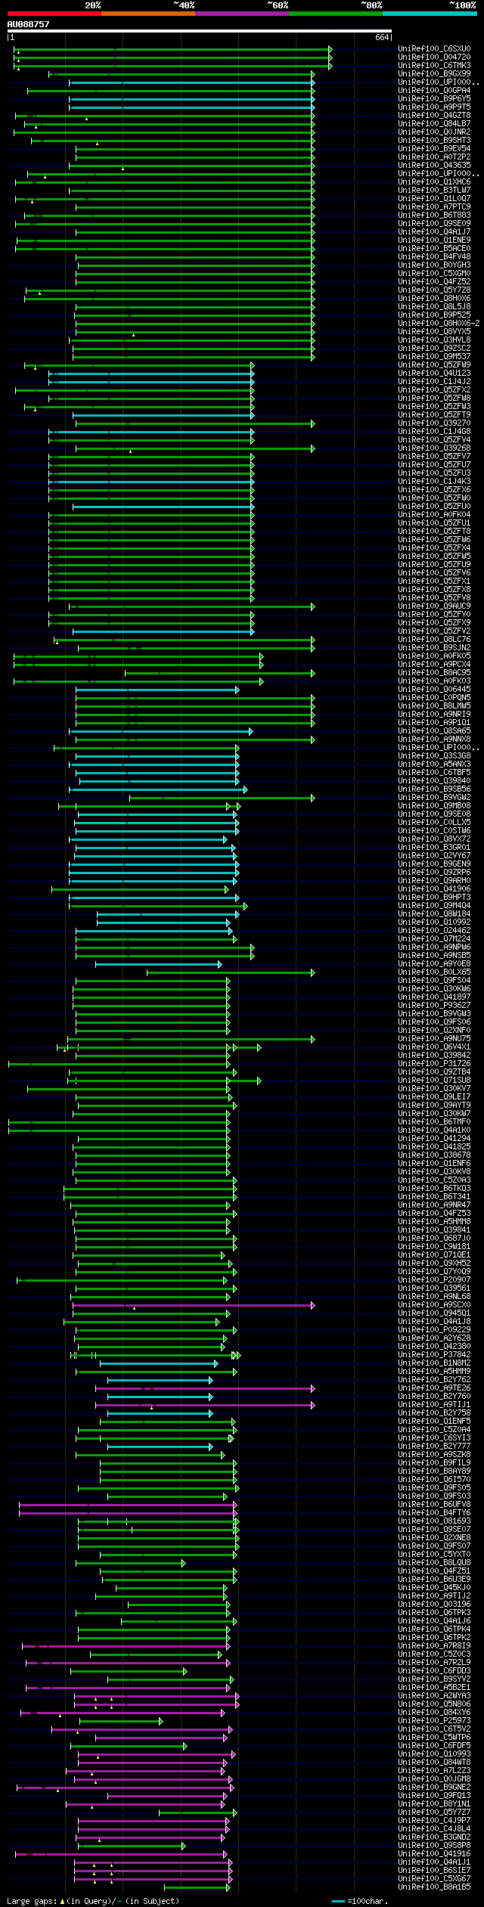Select the UniRef100_Q41294 entry

[434, 1139]
